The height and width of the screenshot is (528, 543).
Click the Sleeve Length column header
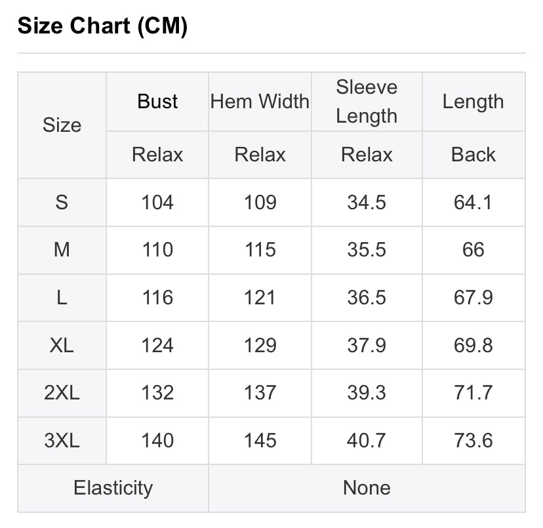(x=367, y=102)
